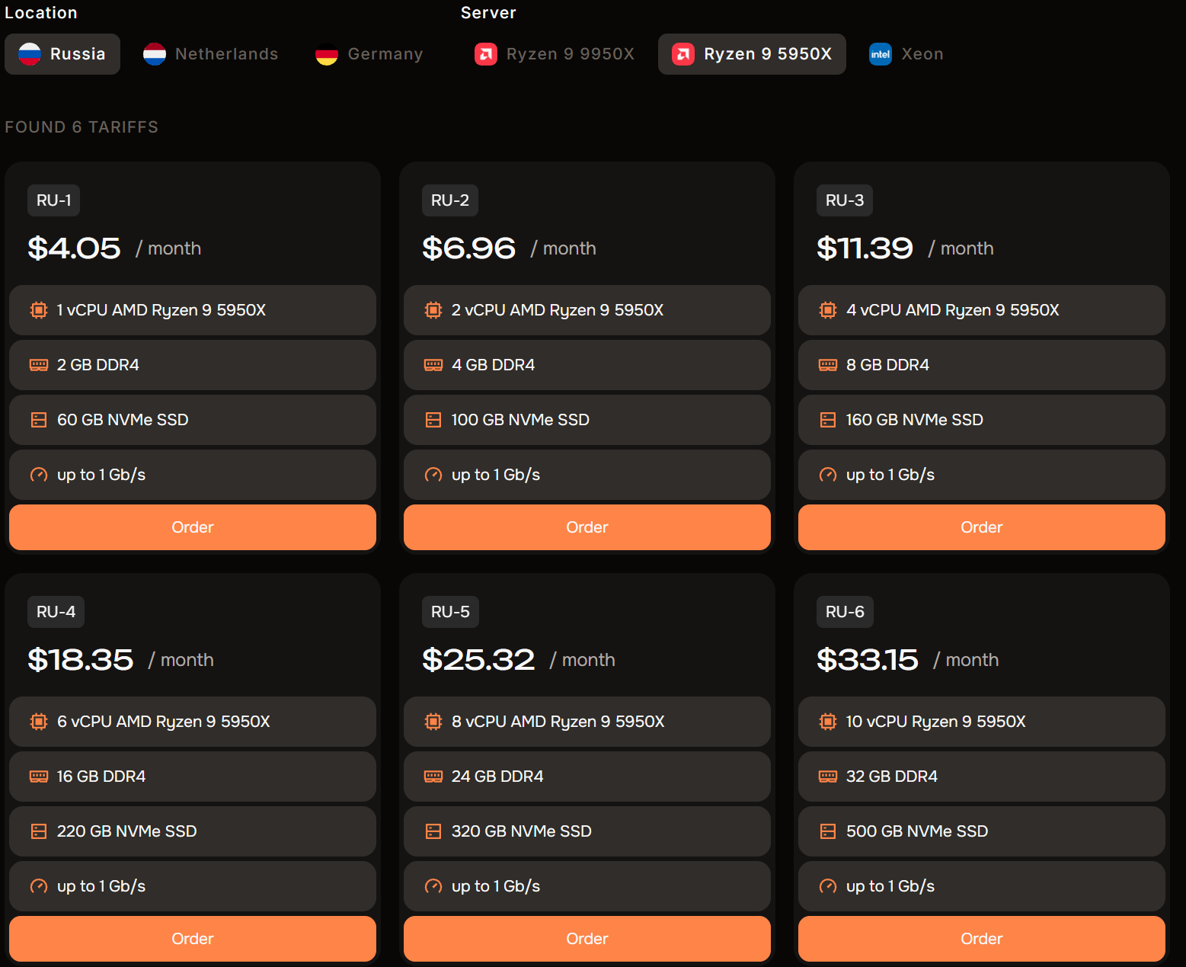
Task: Click the AMD logo beside Ryzen 9 9950X
Action: [x=486, y=54]
